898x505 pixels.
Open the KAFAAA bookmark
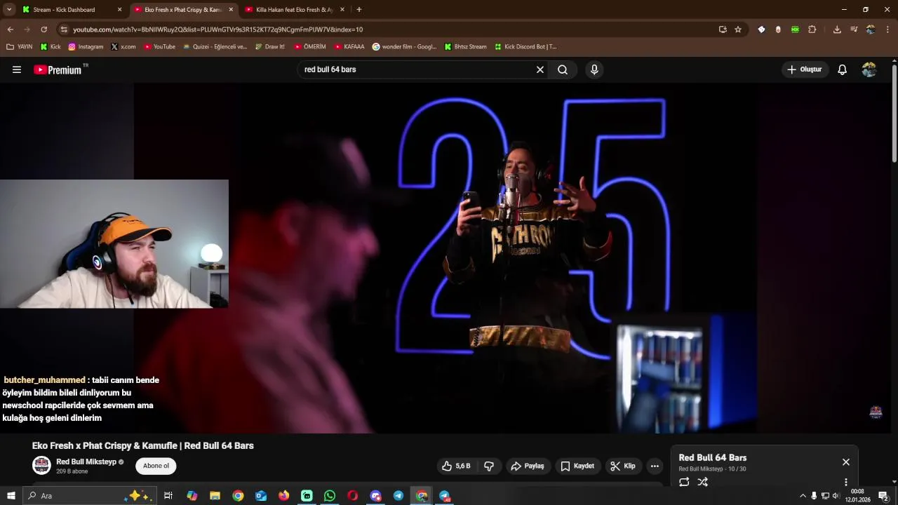click(349, 47)
